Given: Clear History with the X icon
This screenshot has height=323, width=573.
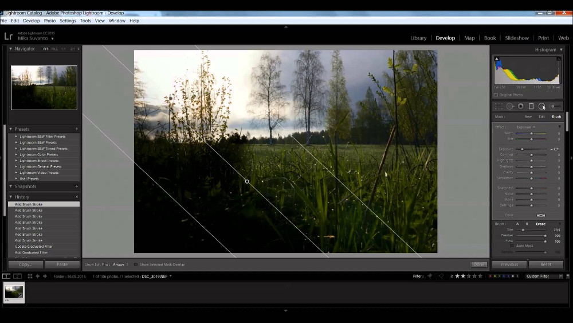Looking at the screenshot, I should (77, 197).
